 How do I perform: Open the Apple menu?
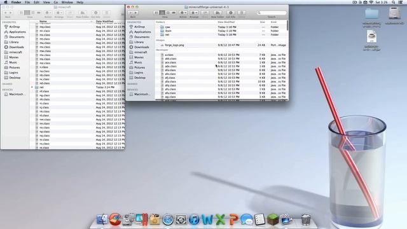click(6, 2)
